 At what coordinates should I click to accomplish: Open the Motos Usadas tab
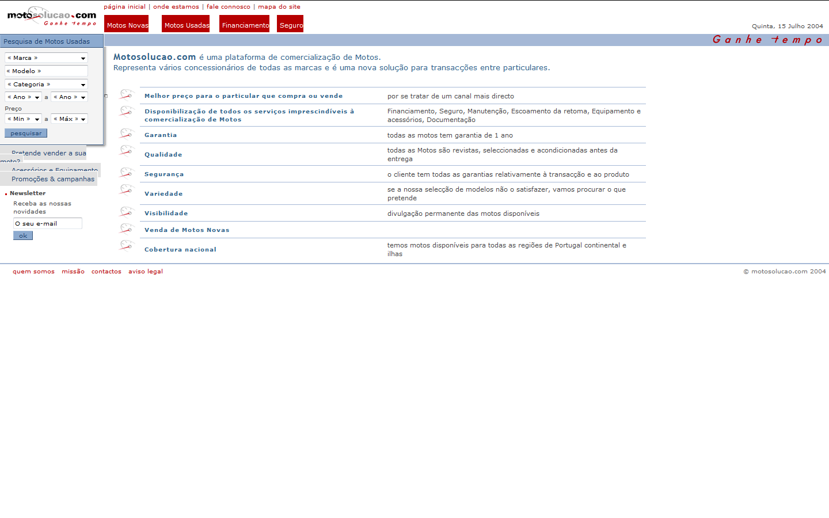pos(185,24)
